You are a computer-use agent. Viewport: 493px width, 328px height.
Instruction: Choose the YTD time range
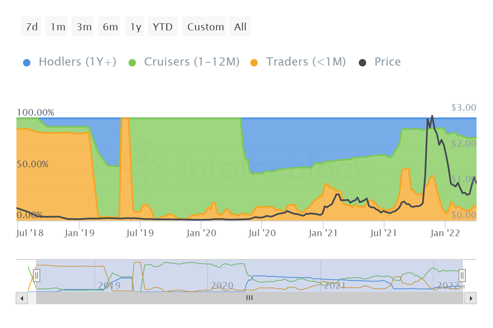(163, 26)
